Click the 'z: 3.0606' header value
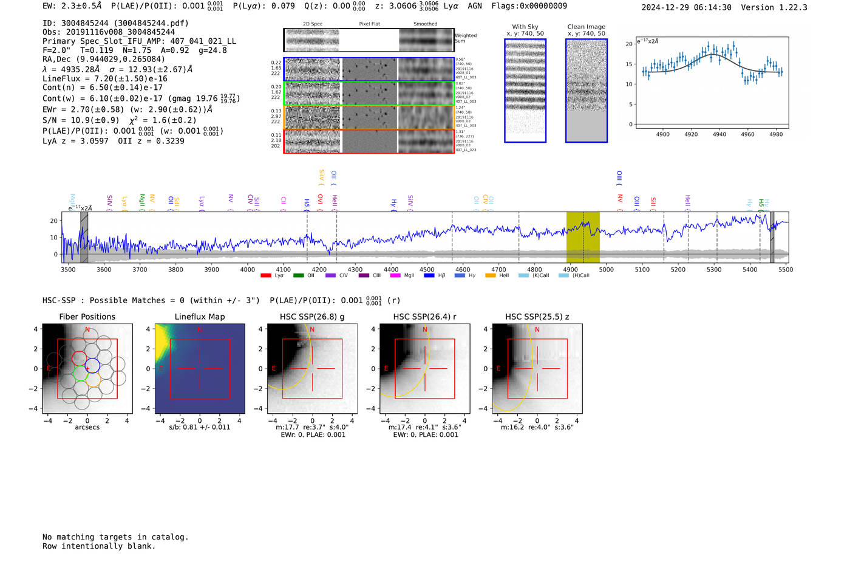 [407, 6]
